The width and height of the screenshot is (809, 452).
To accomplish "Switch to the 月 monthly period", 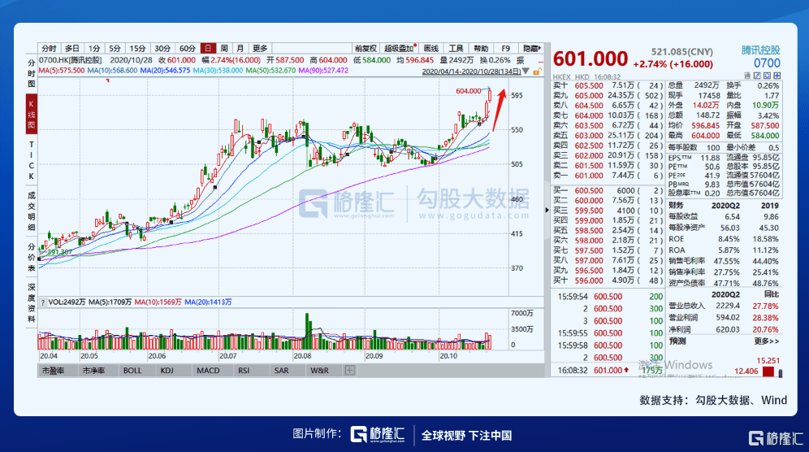I will [240, 48].
